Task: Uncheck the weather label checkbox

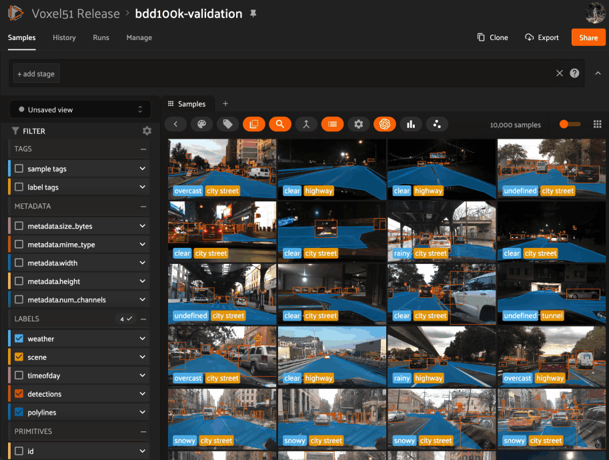Action: click(x=19, y=338)
